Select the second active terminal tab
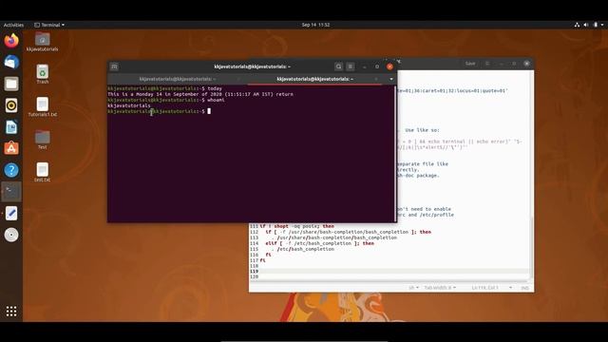608x342 pixels. (314, 79)
